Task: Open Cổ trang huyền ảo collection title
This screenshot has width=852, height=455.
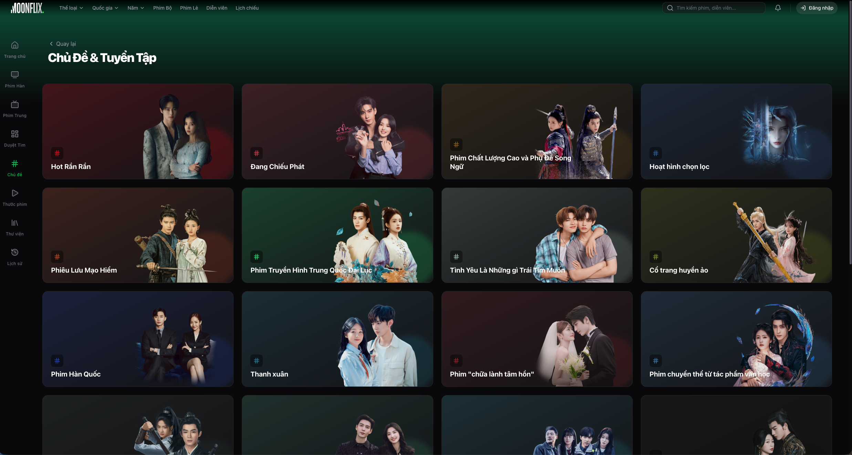Action: [x=679, y=270]
